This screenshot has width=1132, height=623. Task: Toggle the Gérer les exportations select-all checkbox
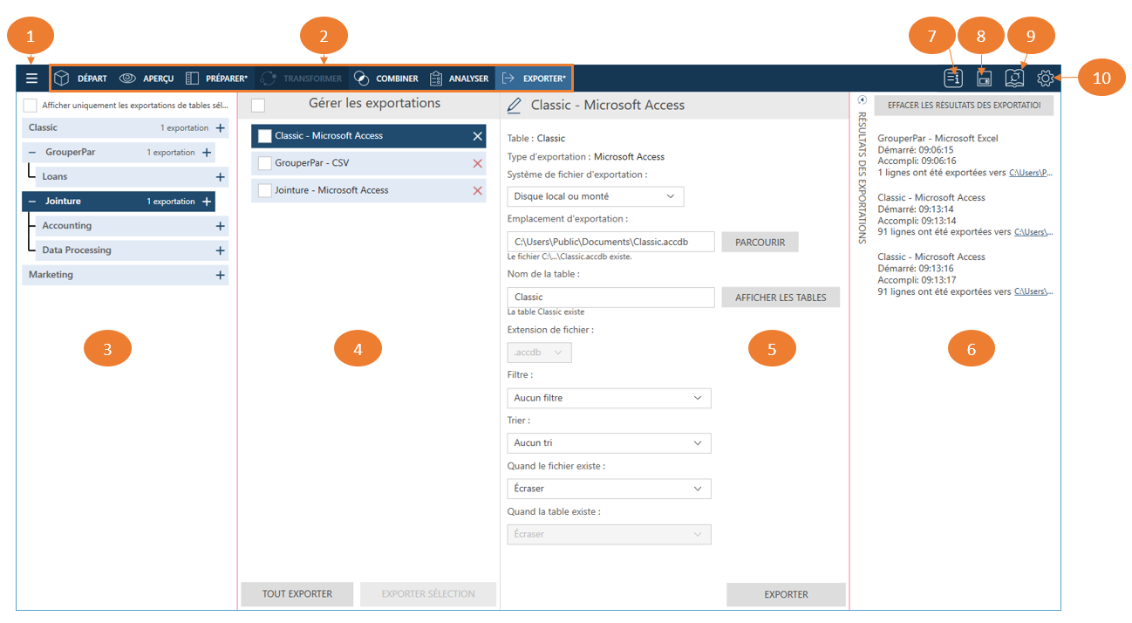click(x=258, y=106)
